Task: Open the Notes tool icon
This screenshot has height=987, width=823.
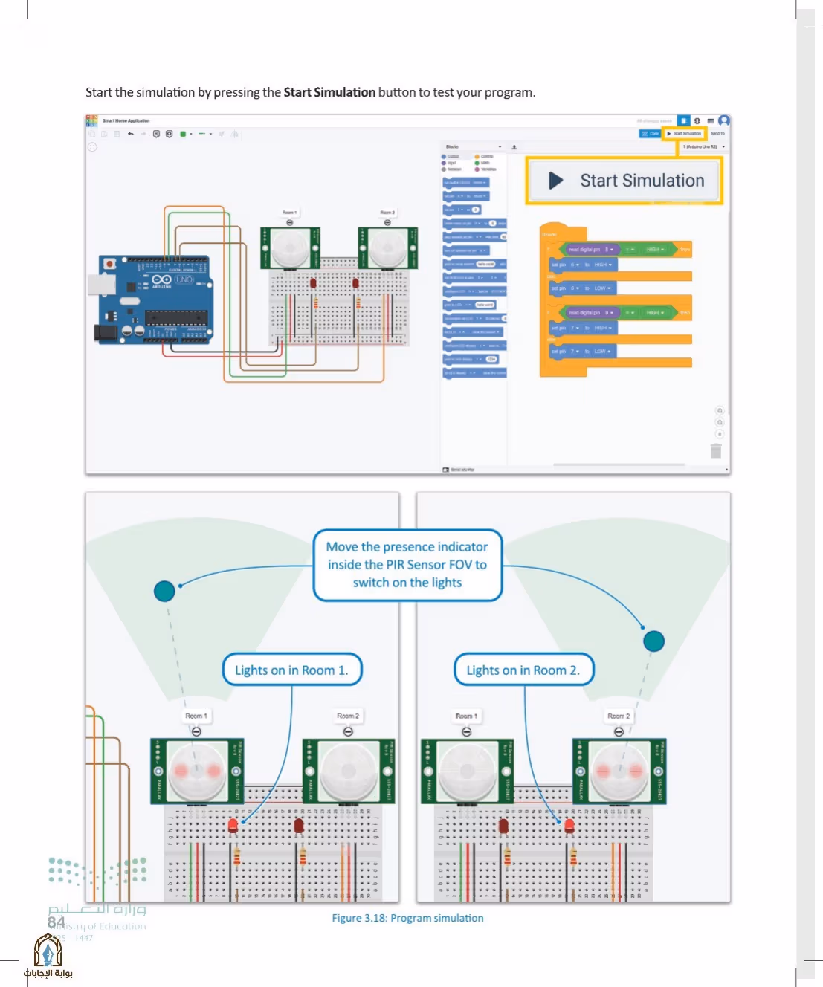Action: pyautogui.click(x=156, y=134)
